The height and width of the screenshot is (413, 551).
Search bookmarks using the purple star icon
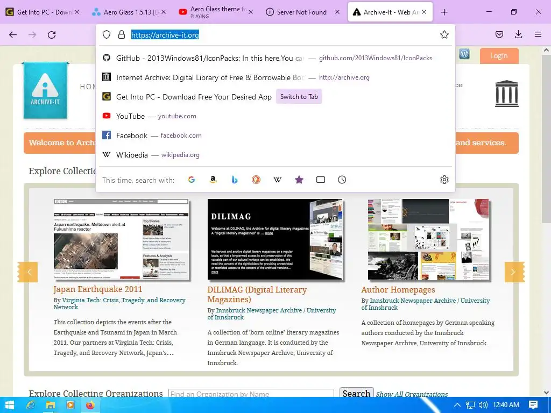tap(299, 180)
